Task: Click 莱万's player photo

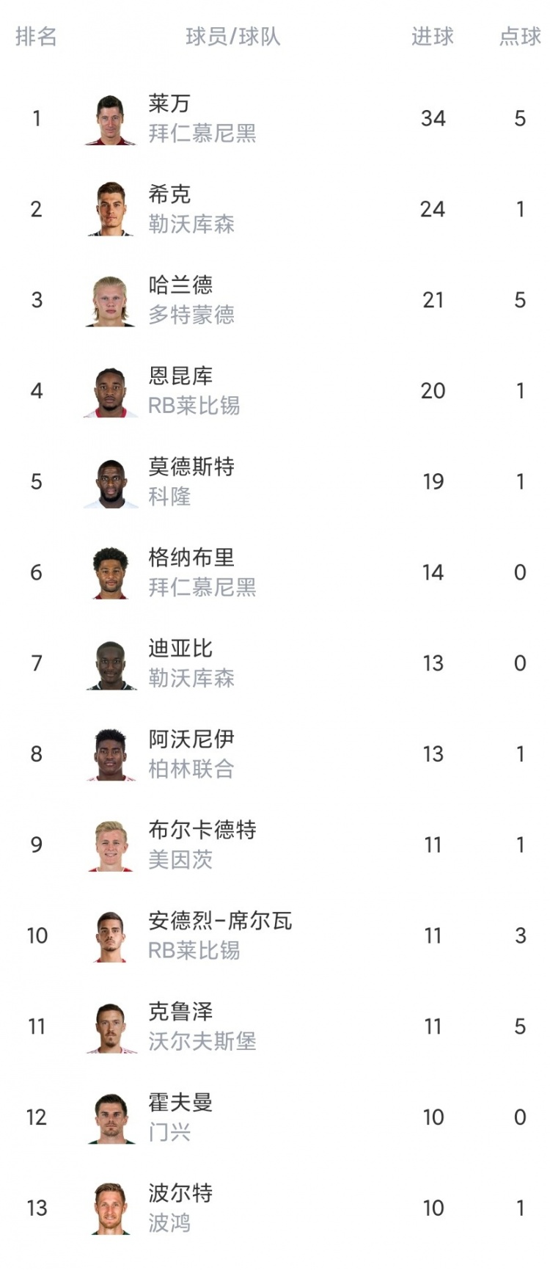Action: coord(111,120)
